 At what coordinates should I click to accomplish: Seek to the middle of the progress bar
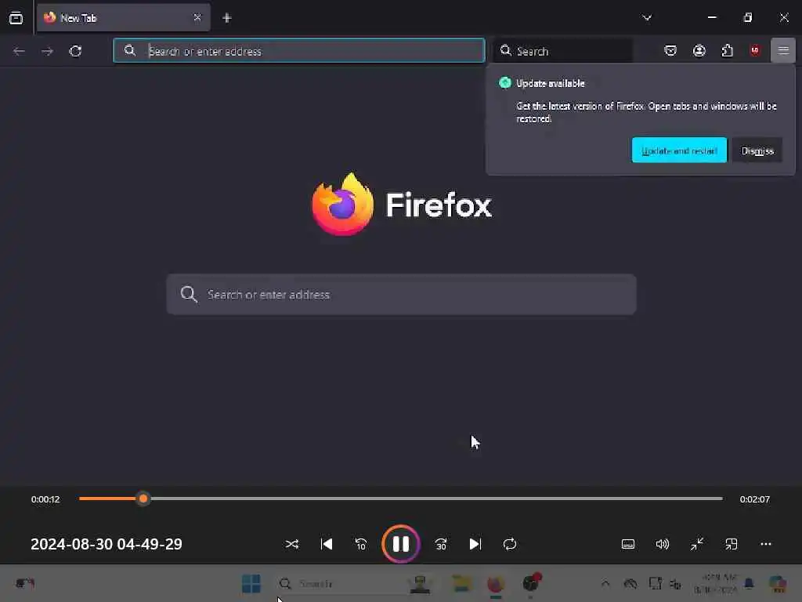coord(401,498)
